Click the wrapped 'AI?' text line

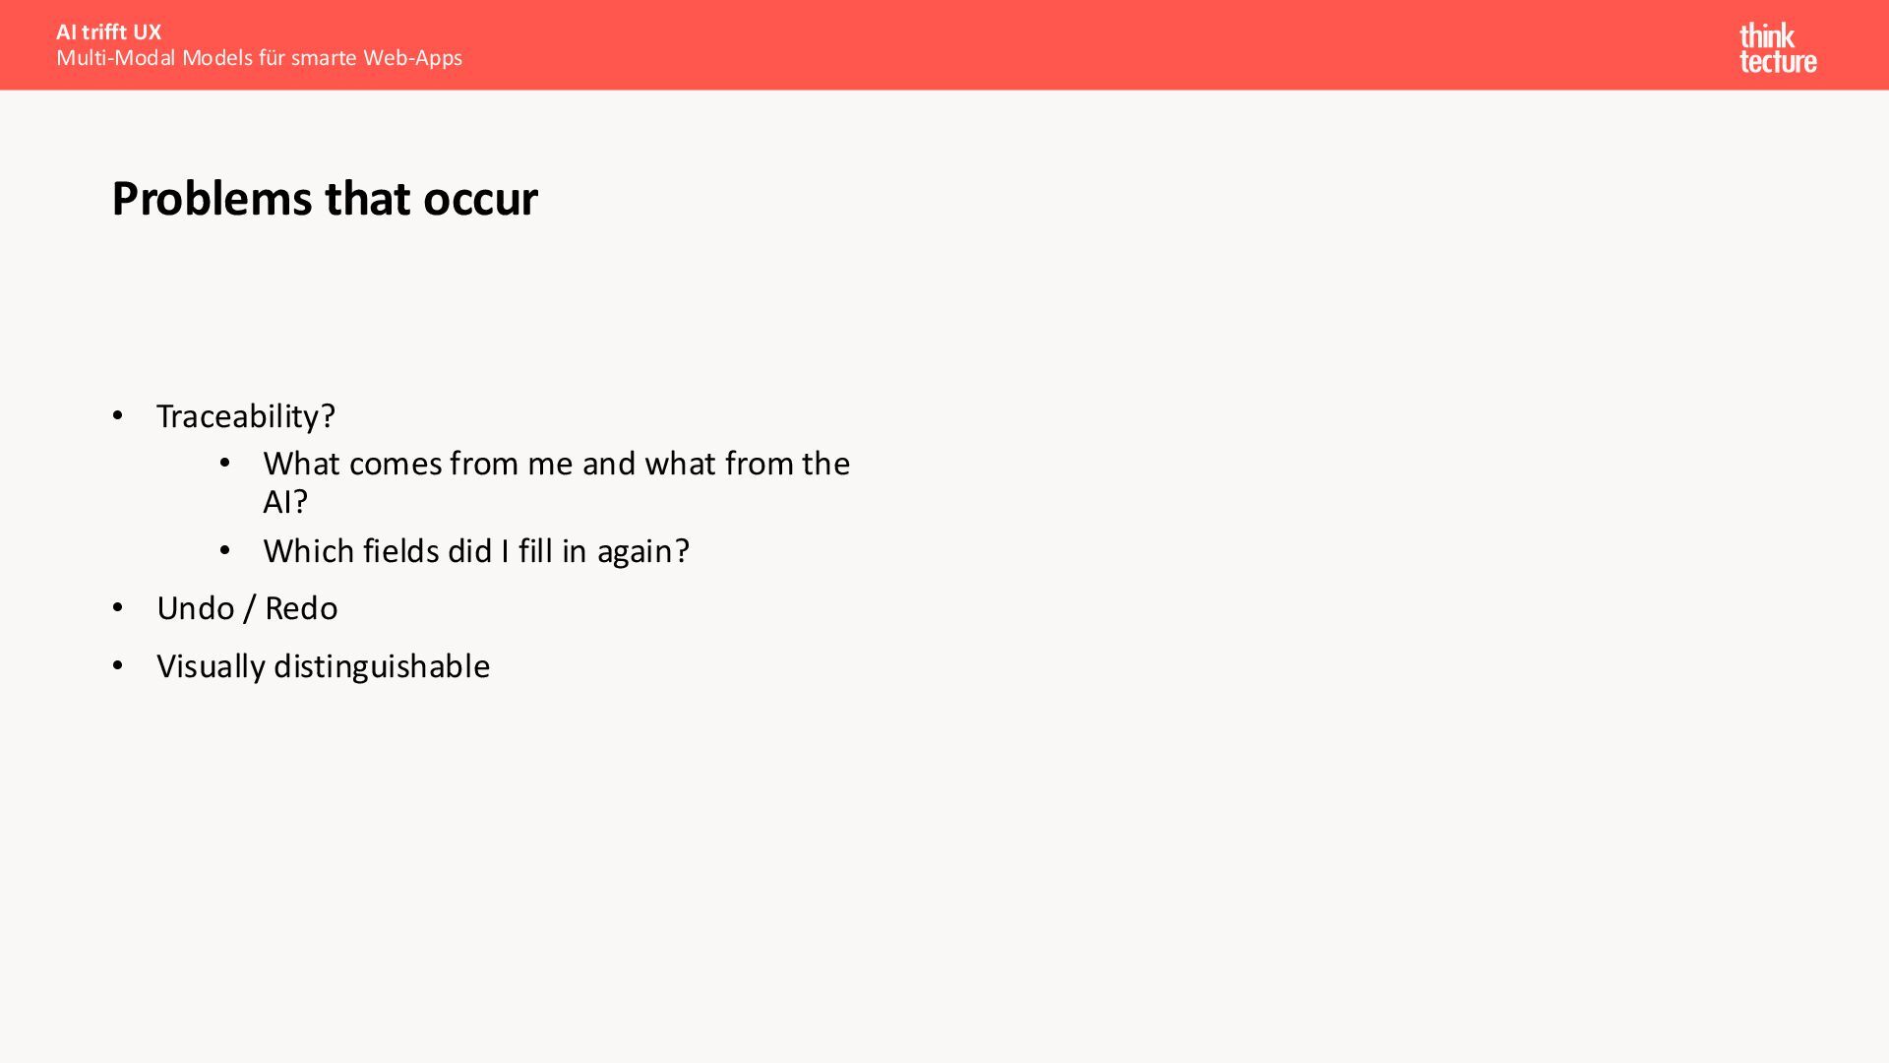285,502
